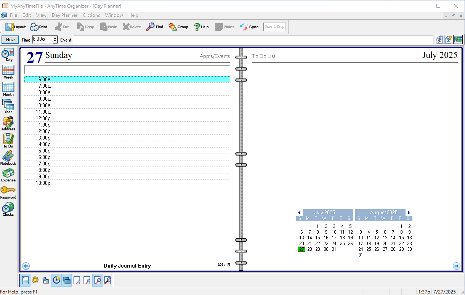Select the 6:00a time slot
465x295 pixels.
127,79
